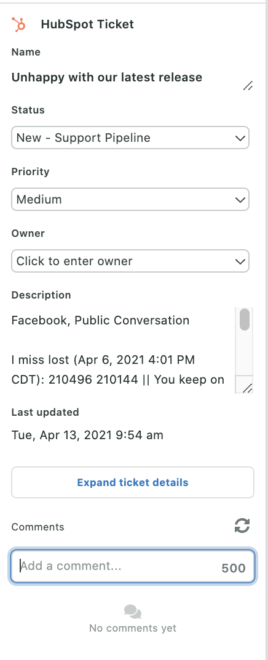This screenshot has height=660, width=268.
Task: Click the Description scrollbar thumb
Action: [x=245, y=320]
